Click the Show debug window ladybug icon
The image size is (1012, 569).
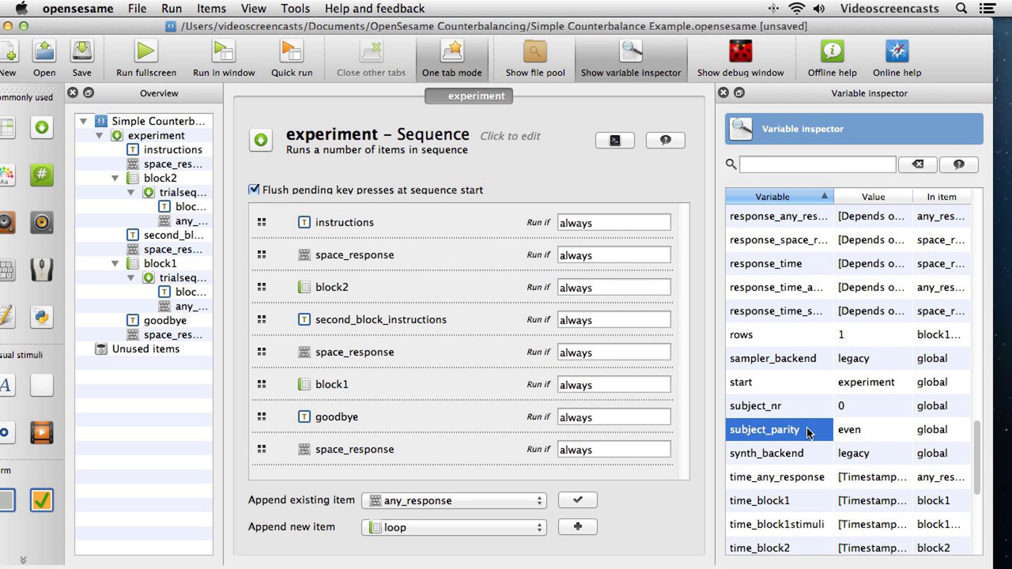(740, 51)
